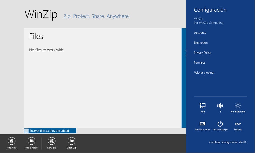Image resolution: width=255 pixels, height=153 pixels.
Task: Click the Files heading
Action: coord(36,36)
